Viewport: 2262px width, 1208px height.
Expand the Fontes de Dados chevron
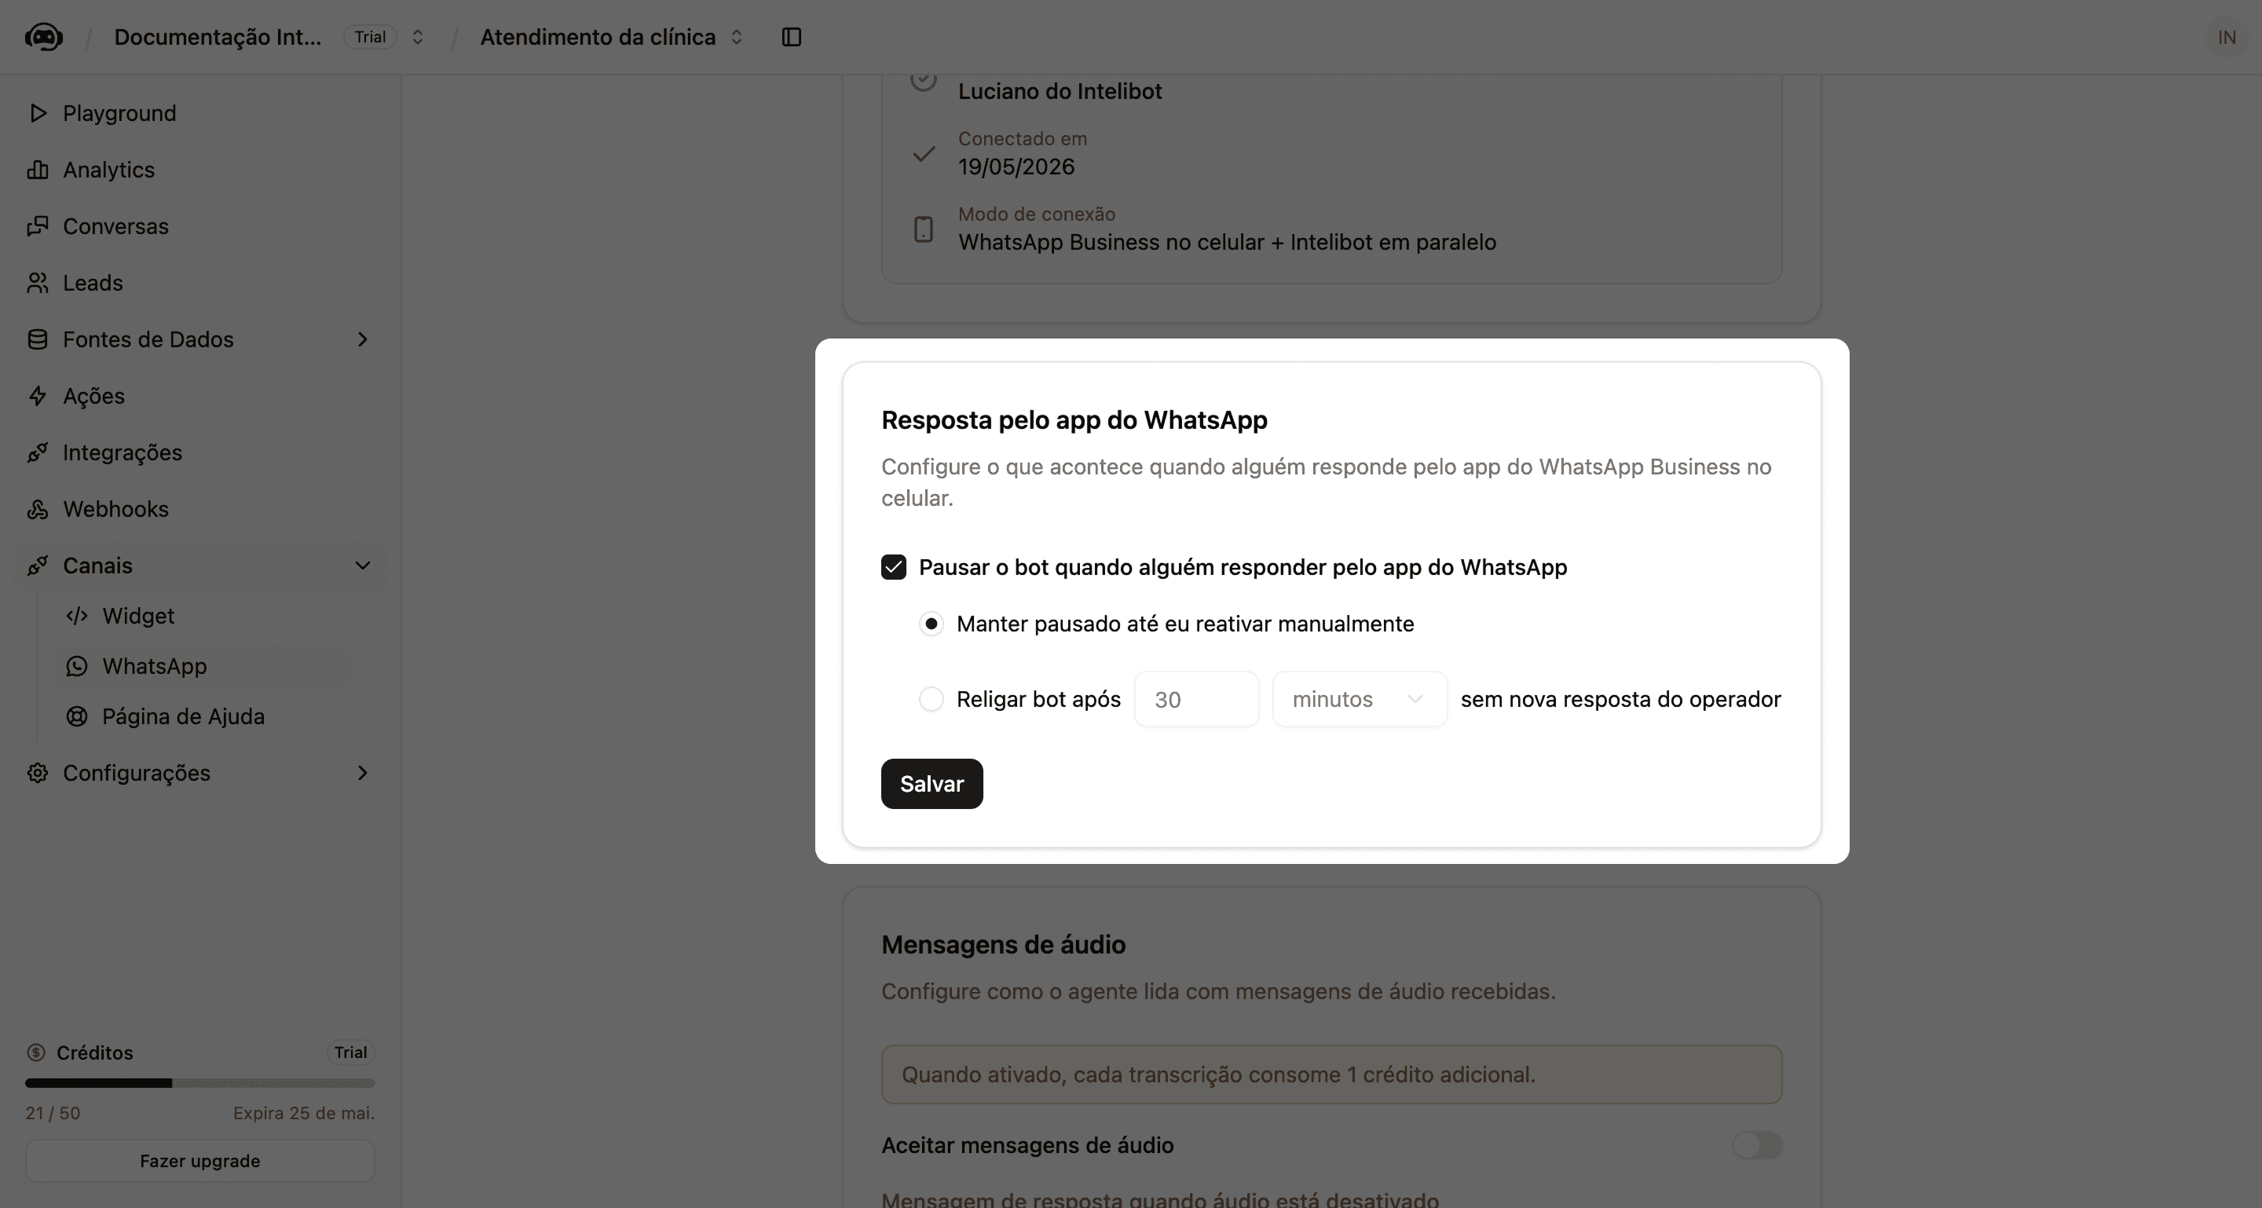click(363, 340)
